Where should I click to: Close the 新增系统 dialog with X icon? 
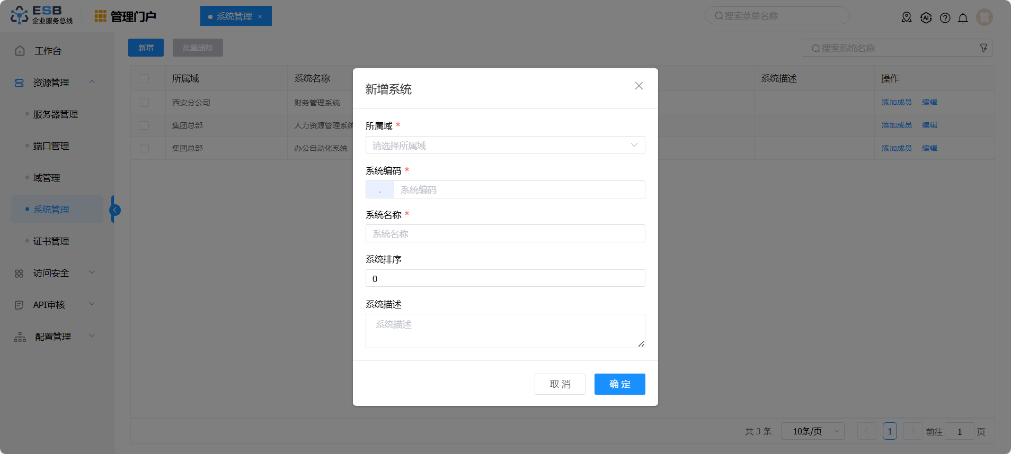click(x=638, y=86)
